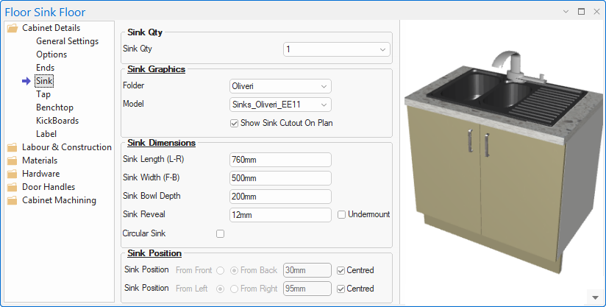Click the Labour & Construction folder icon
This screenshot has height=307, width=606.
pos(12,147)
